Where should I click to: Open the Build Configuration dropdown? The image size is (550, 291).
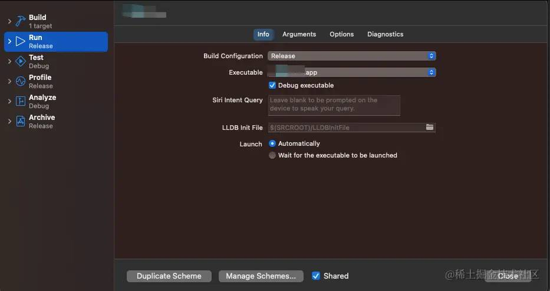[x=352, y=56]
